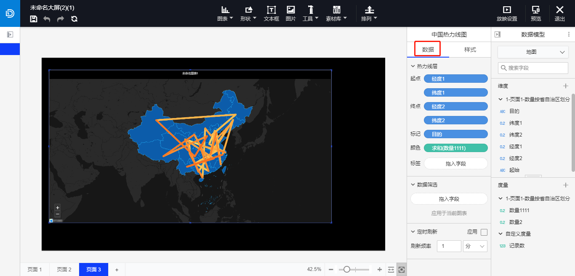
Task: Select the 页面 3 tab
Action: [93, 270]
